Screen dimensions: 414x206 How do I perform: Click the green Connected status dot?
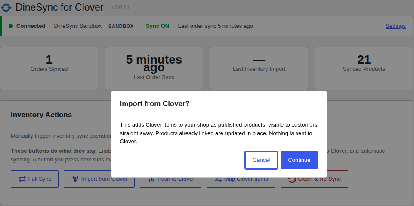[x=11, y=26]
